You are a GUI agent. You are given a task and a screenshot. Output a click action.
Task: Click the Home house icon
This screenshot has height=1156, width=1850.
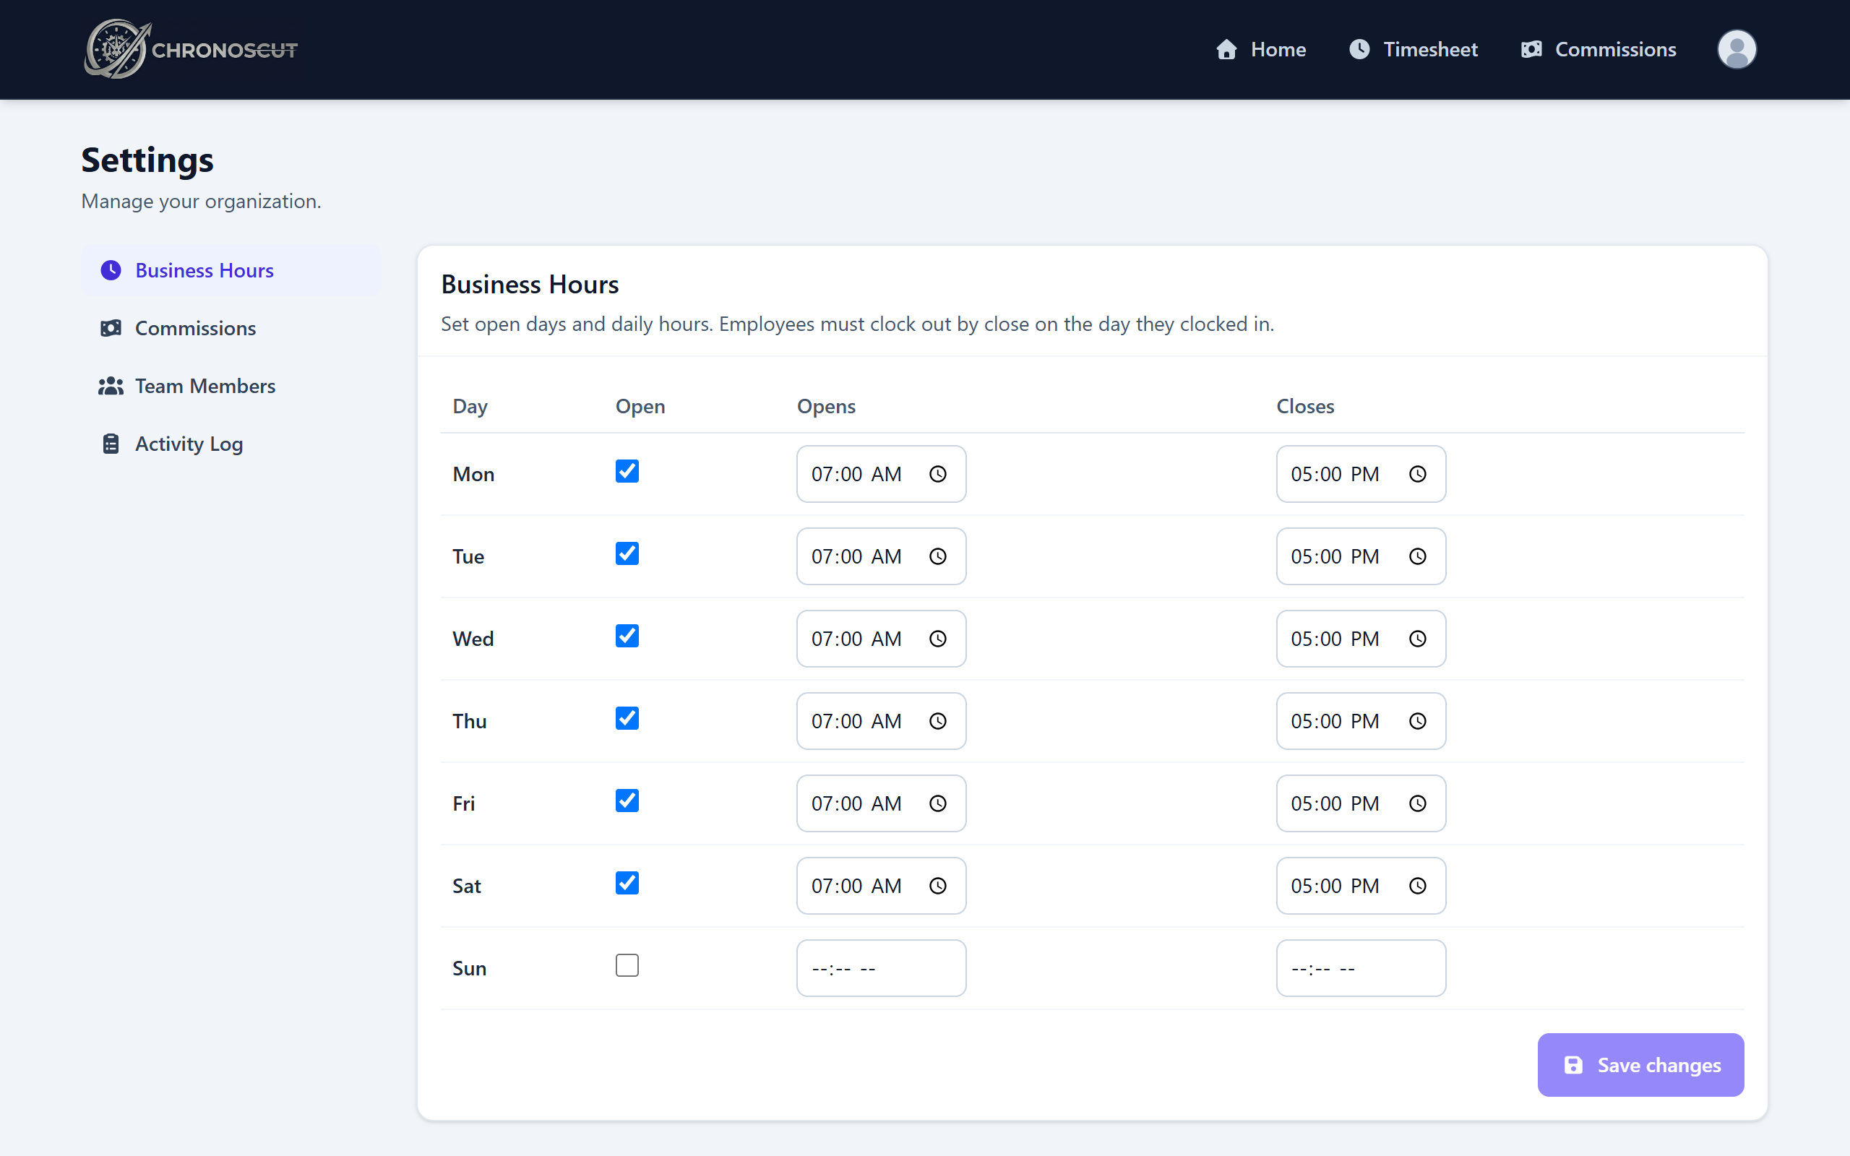click(1226, 50)
